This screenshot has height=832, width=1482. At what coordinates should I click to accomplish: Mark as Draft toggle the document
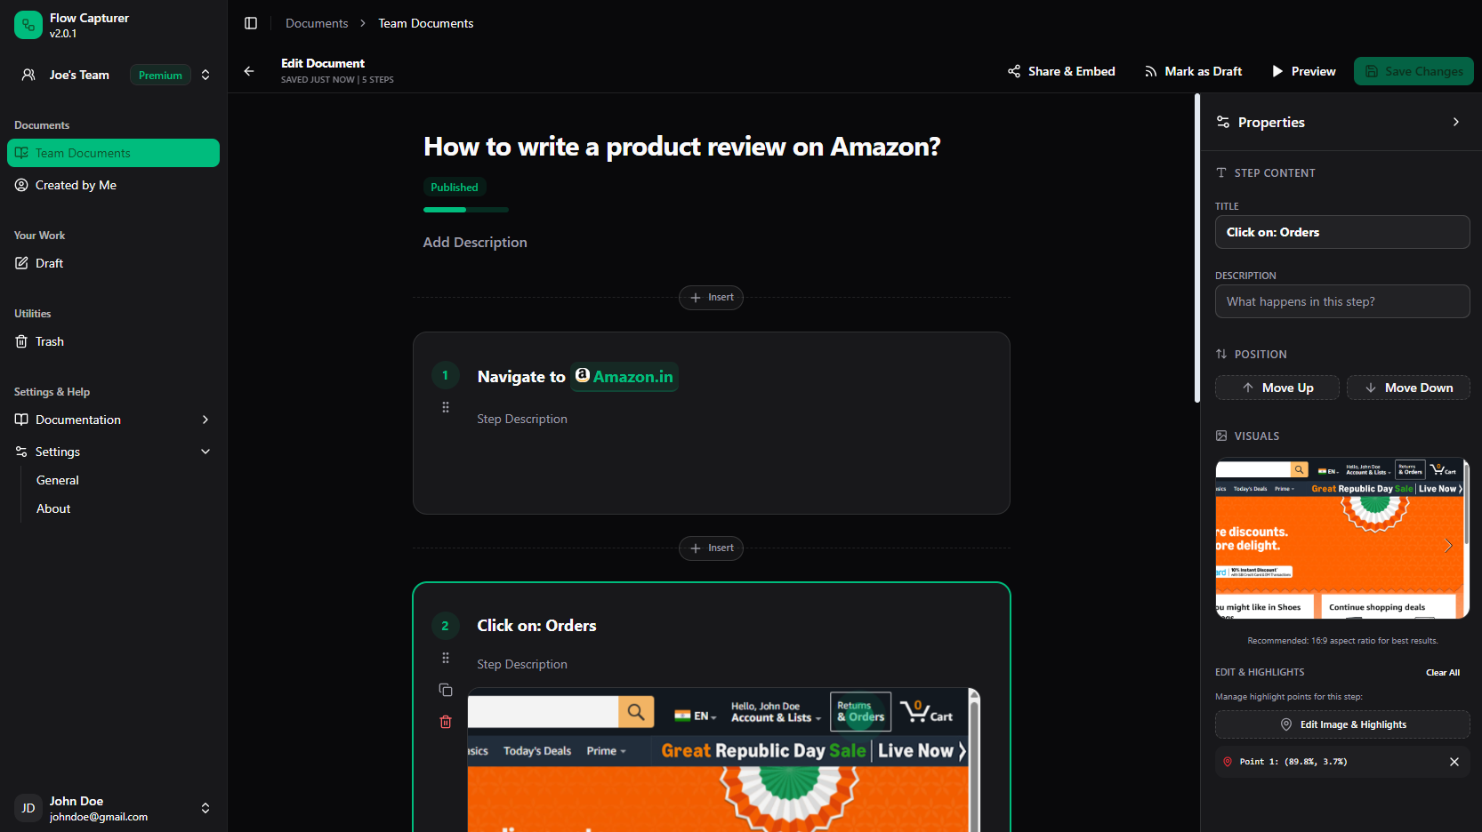click(x=1193, y=71)
